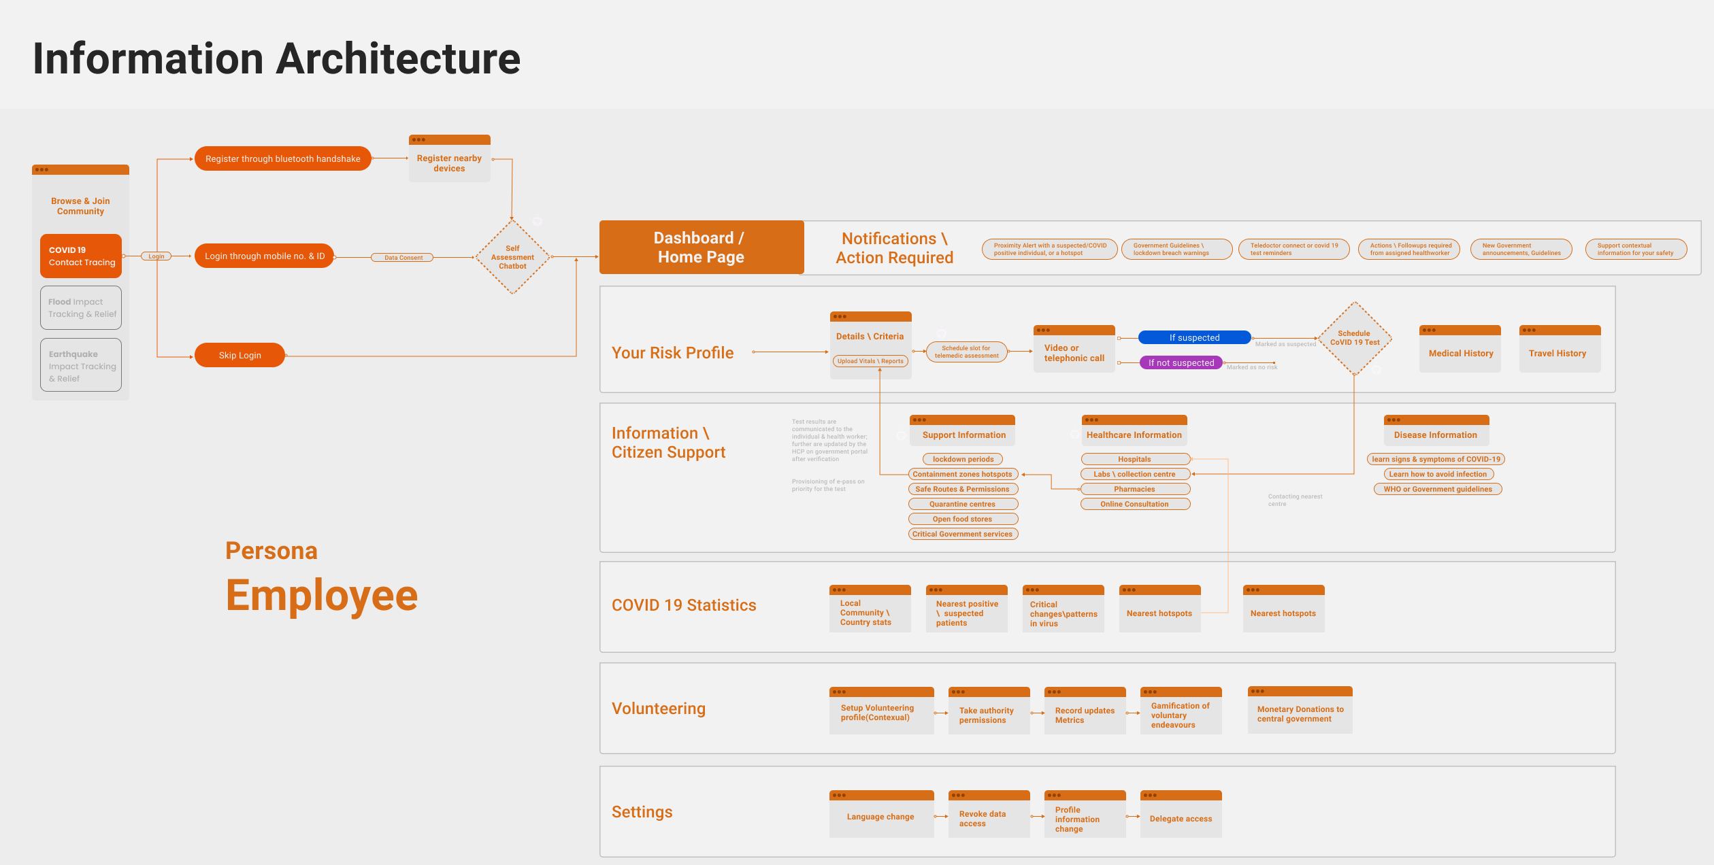The height and width of the screenshot is (865, 1714).
Task: Click the Dashboard / Home Page tab
Action: 701,248
